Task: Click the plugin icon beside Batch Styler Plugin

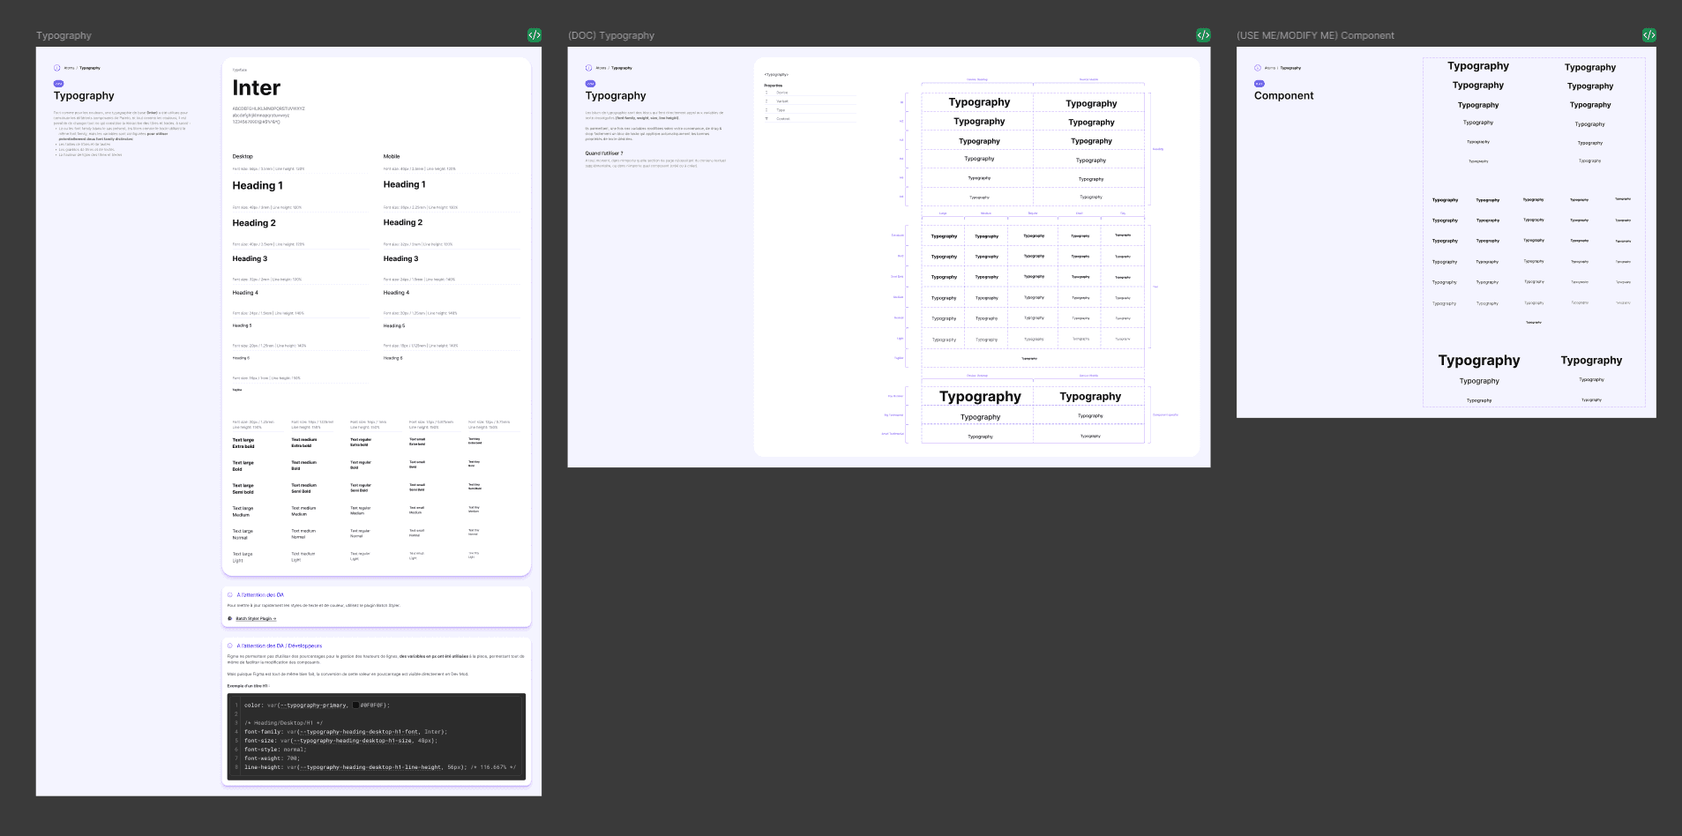Action: coord(231,618)
